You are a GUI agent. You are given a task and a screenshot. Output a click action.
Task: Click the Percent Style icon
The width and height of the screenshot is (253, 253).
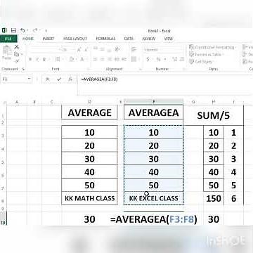(x=158, y=60)
